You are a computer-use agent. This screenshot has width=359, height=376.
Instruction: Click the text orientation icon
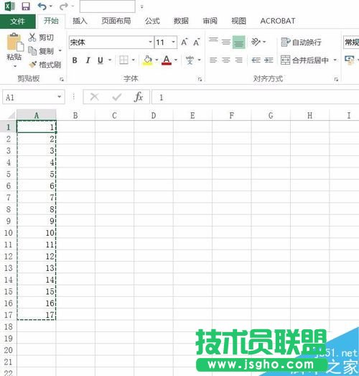point(256,42)
